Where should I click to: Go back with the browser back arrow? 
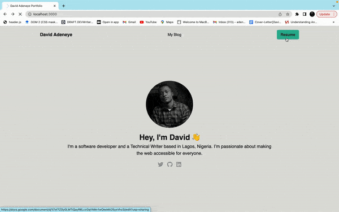pyautogui.click(x=5, y=14)
